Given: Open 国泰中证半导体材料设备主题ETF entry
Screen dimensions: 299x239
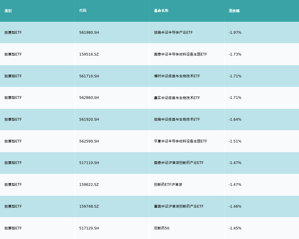Looking at the screenshot, I should [x=181, y=54].
